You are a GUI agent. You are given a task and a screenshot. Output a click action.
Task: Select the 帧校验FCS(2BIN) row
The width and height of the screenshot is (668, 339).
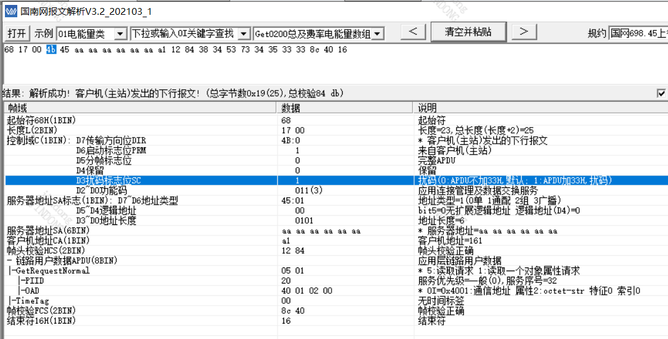[x=336, y=311]
